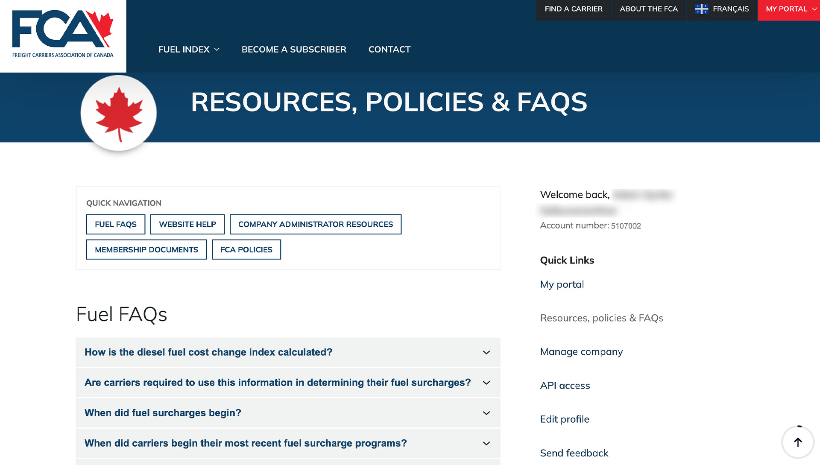Viewport: 820px width, 465px height.
Task: Open the Fuel Index dropdown menu
Action: pos(189,50)
